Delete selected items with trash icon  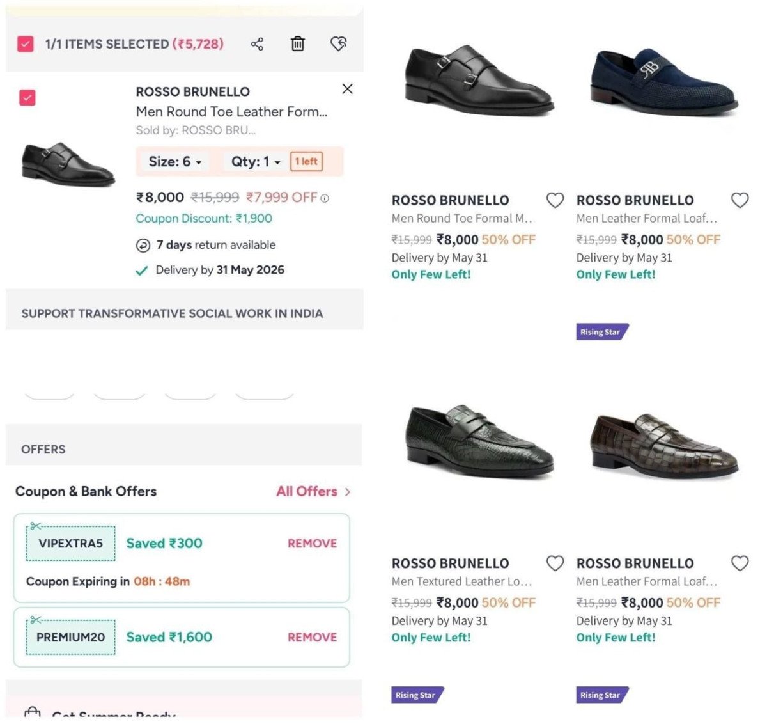[298, 43]
